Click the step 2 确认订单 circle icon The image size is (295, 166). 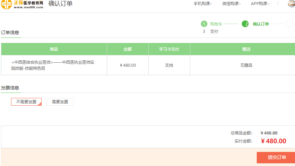tap(245, 24)
